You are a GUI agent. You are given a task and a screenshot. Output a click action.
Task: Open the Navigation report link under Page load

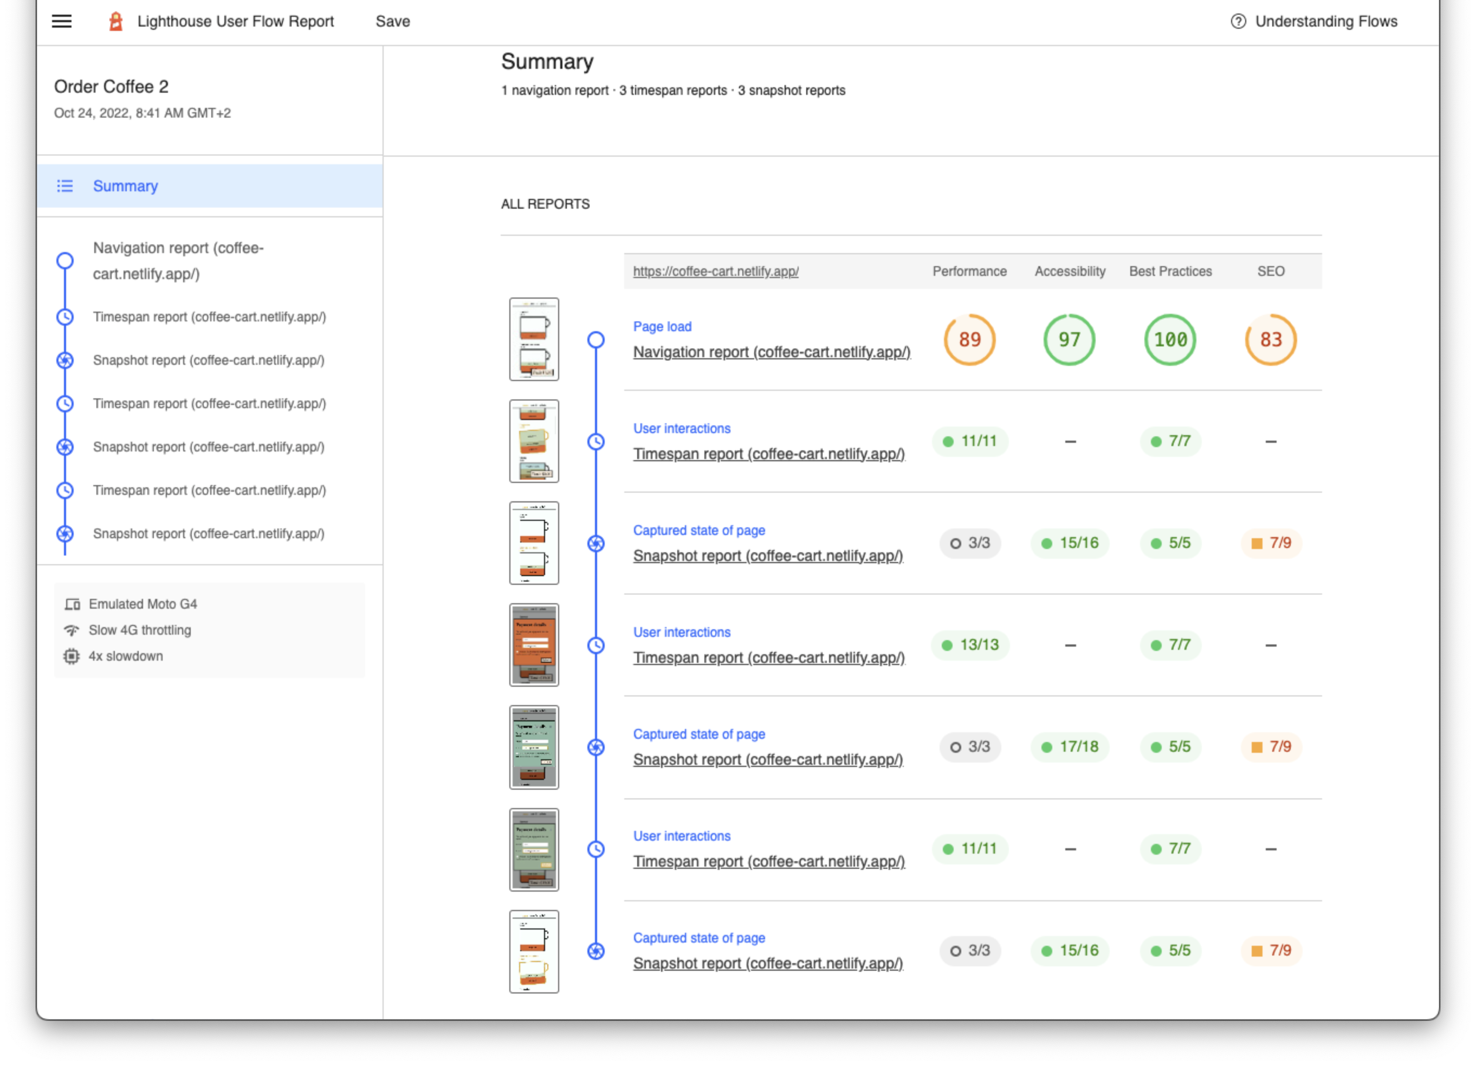(x=772, y=352)
